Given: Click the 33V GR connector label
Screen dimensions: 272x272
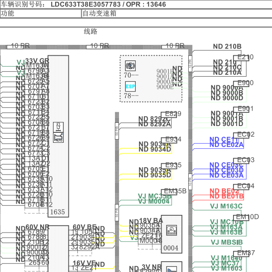Looking at the screenshot, I should click(x=37, y=61).
